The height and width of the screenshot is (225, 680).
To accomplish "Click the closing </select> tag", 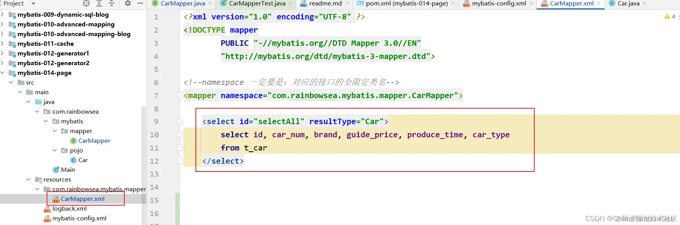I will point(223,161).
